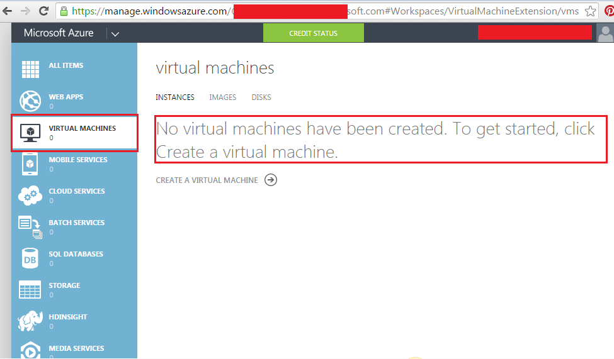Click the Virtual Machines monitor icon

pos(30,133)
